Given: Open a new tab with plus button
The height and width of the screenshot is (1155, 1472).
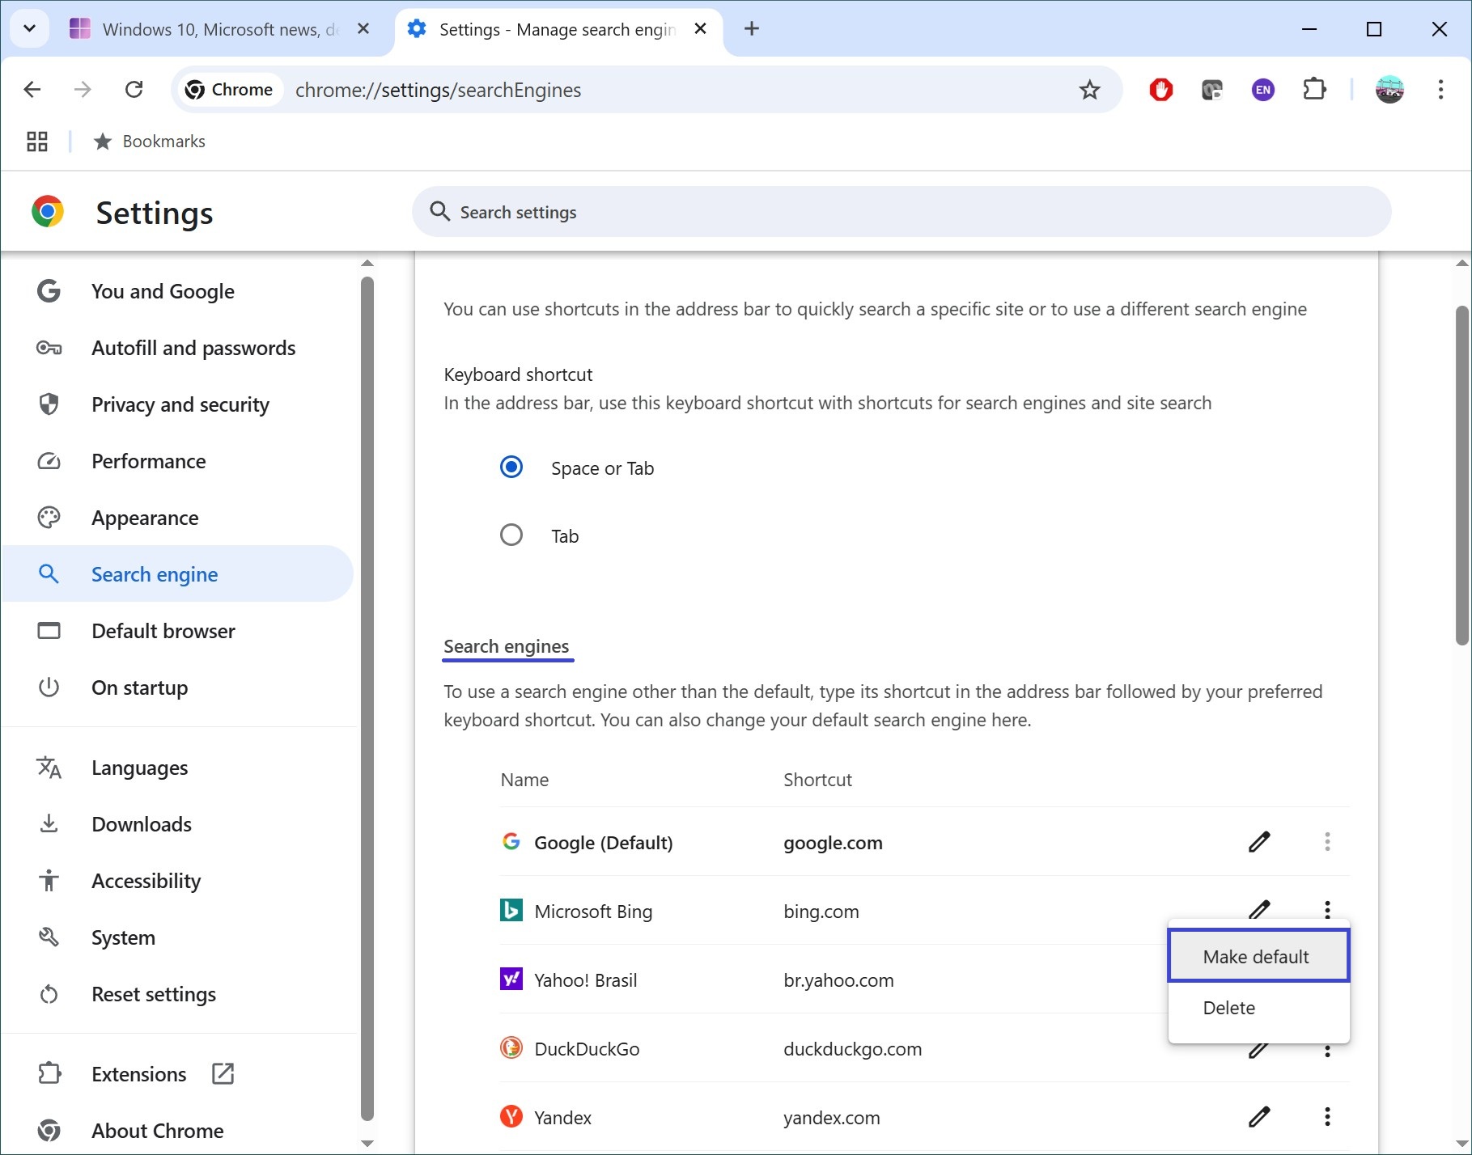Looking at the screenshot, I should tap(752, 29).
